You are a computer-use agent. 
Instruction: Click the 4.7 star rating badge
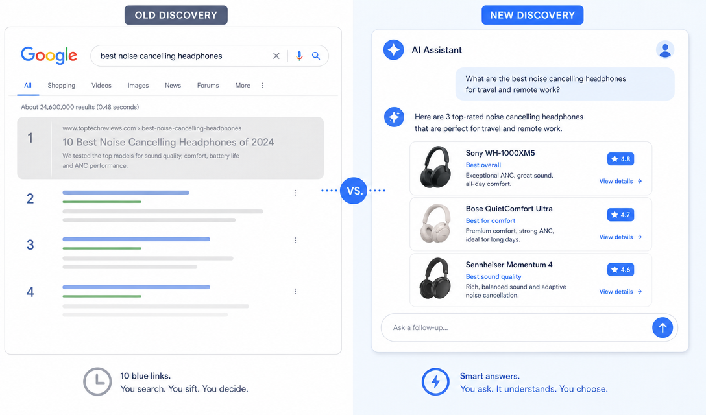[x=620, y=215]
